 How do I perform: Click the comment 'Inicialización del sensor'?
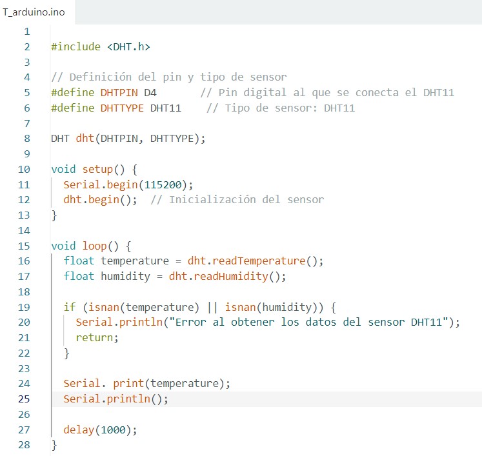point(237,200)
